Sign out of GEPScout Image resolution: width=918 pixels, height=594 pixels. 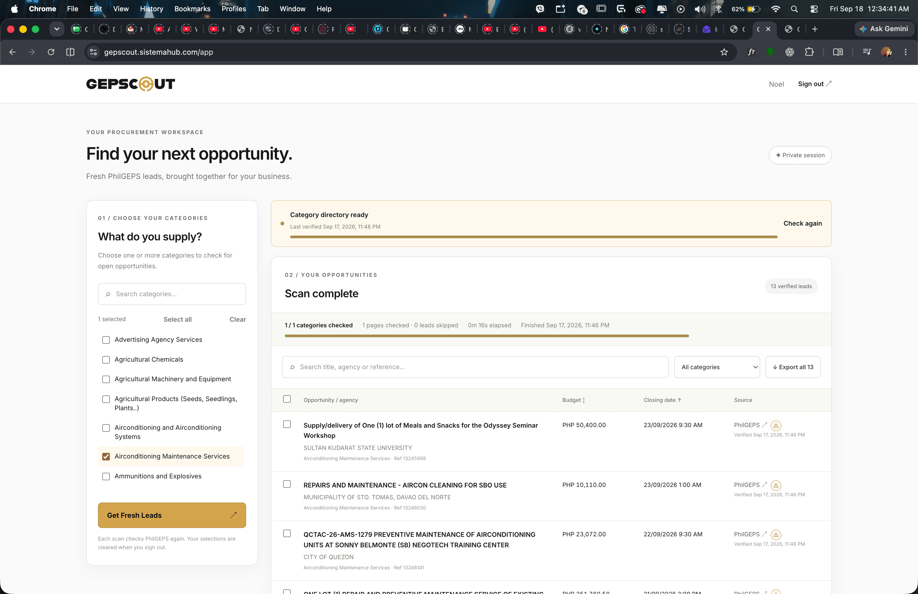pyautogui.click(x=815, y=84)
